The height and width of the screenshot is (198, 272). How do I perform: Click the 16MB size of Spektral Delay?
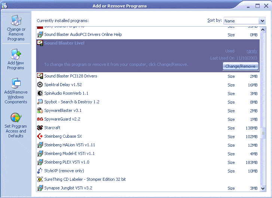tap(253, 85)
